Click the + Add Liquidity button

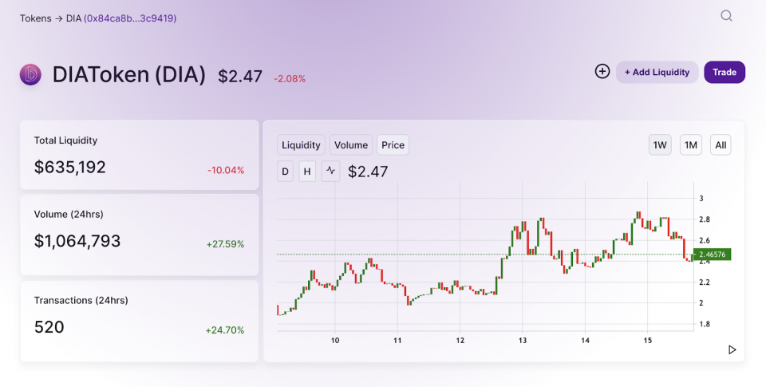click(x=657, y=72)
